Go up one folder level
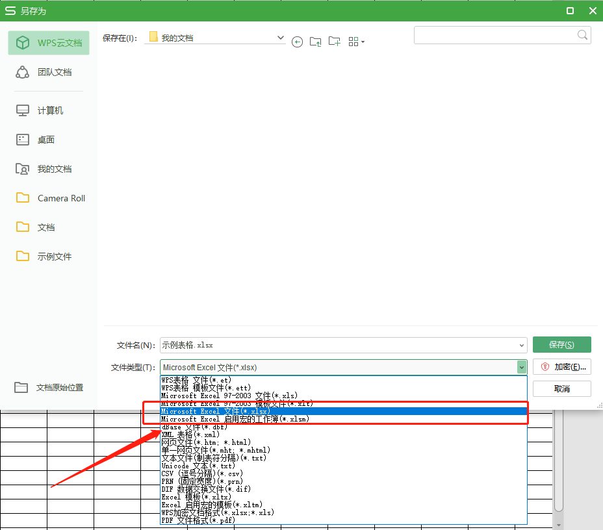603x530 pixels. tap(316, 42)
